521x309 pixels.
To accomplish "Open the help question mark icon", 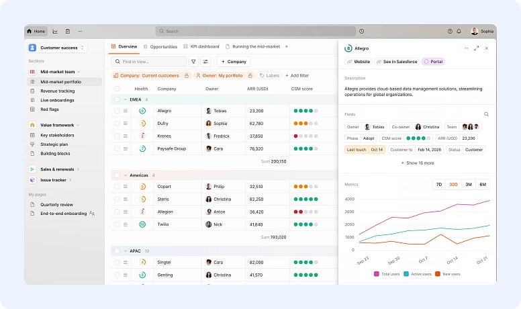I will tap(450, 31).
